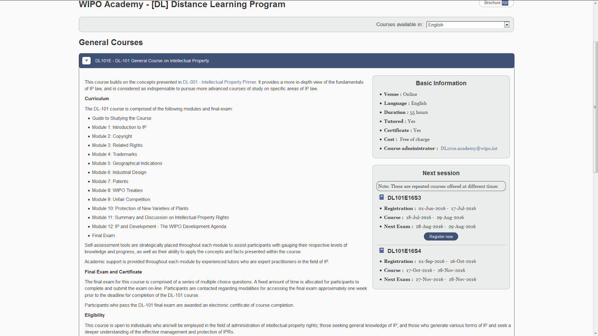Screen dimensions: 598x336
Task: Click the 'Certificate : Yes' entry
Action: (x=403, y=130)
